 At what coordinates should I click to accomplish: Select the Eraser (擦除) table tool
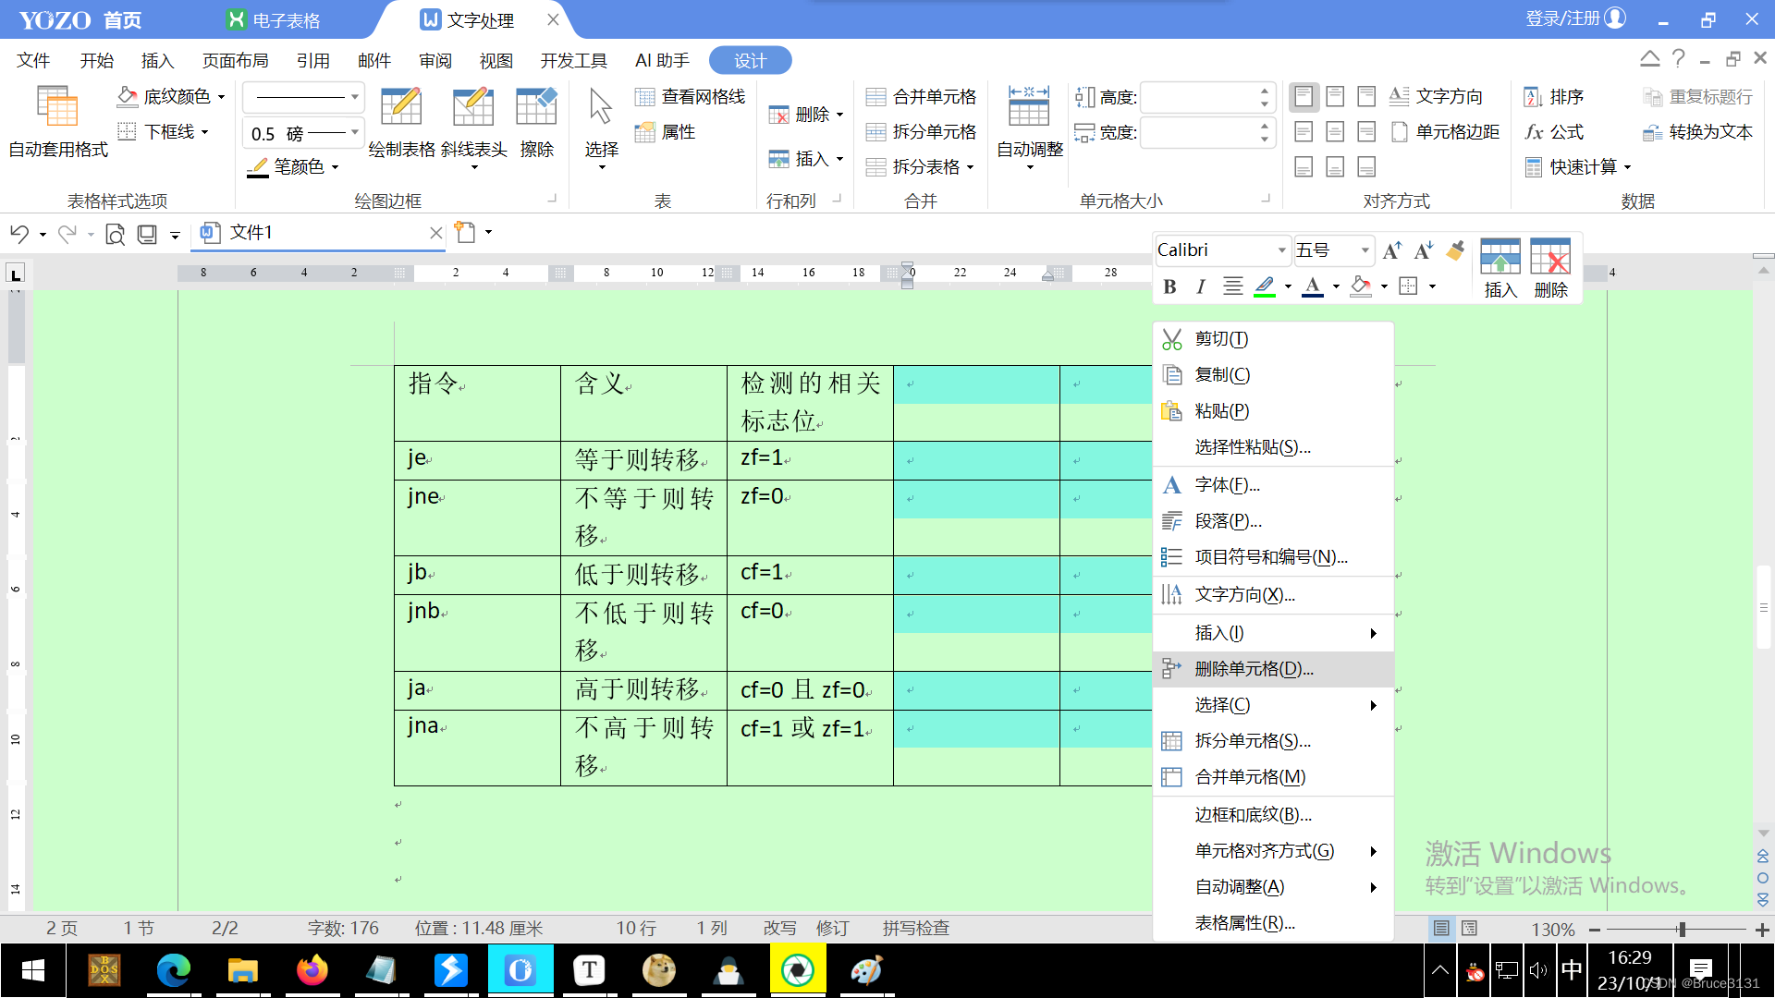[x=536, y=109]
